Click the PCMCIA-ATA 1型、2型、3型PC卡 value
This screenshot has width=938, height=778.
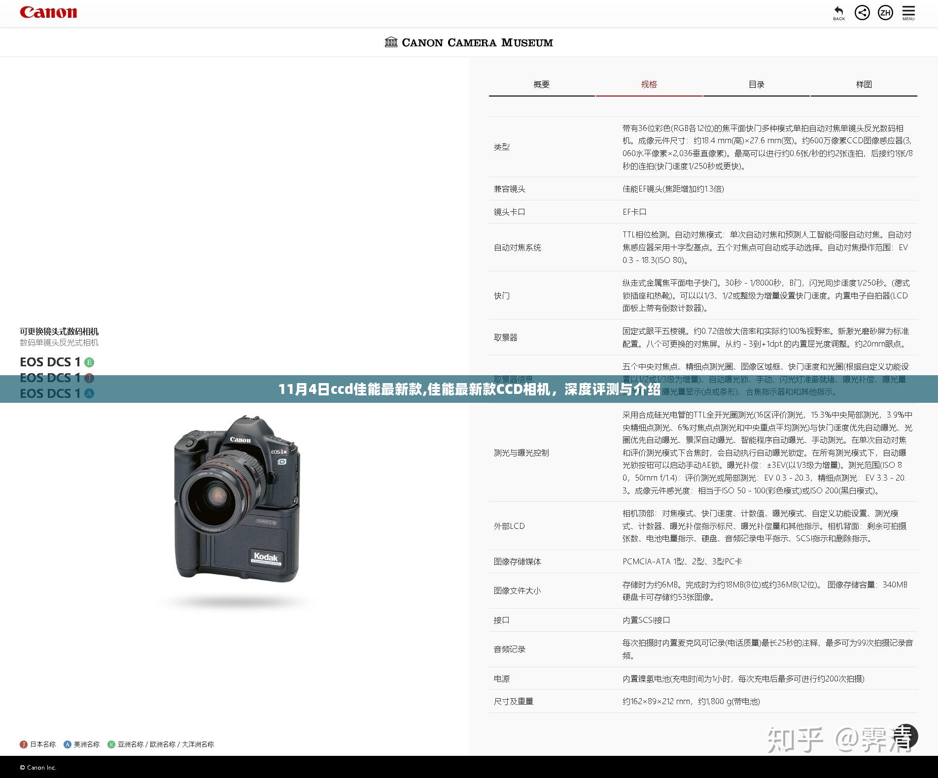coord(682,561)
